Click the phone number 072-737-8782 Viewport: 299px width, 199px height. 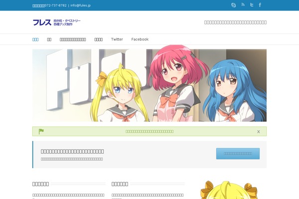pos(55,5)
